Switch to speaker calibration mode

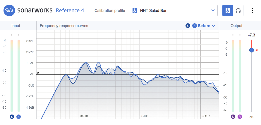(x=227, y=10)
